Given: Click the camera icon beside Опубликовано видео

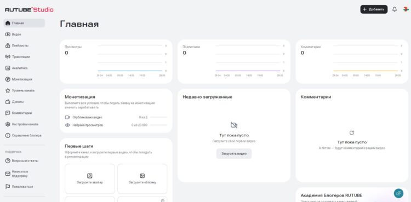Looking at the screenshot, I should pyautogui.click(x=67, y=117).
